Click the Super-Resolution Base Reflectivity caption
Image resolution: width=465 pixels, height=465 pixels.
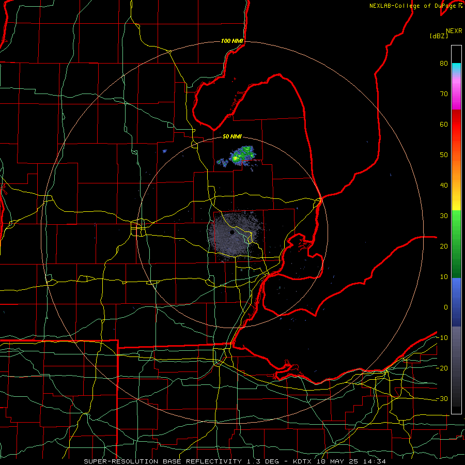(x=235, y=461)
